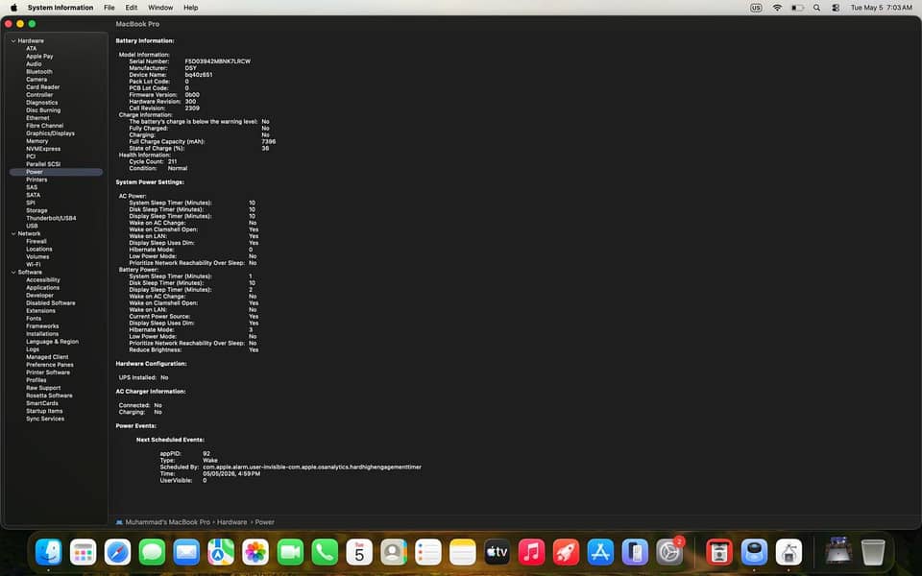The height and width of the screenshot is (576, 922).
Task: Click Full Charge Capacity value 7396
Action: click(269, 142)
